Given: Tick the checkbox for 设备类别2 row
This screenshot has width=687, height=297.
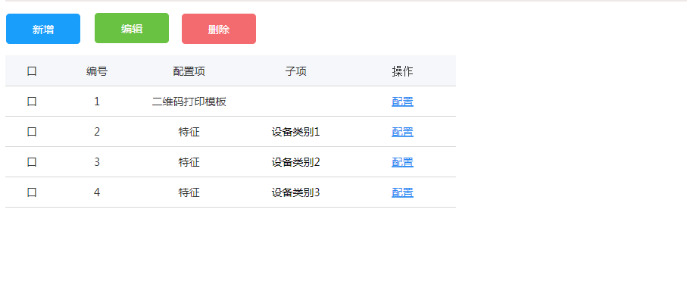Looking at the screenshot, I should tap(32, 162).
